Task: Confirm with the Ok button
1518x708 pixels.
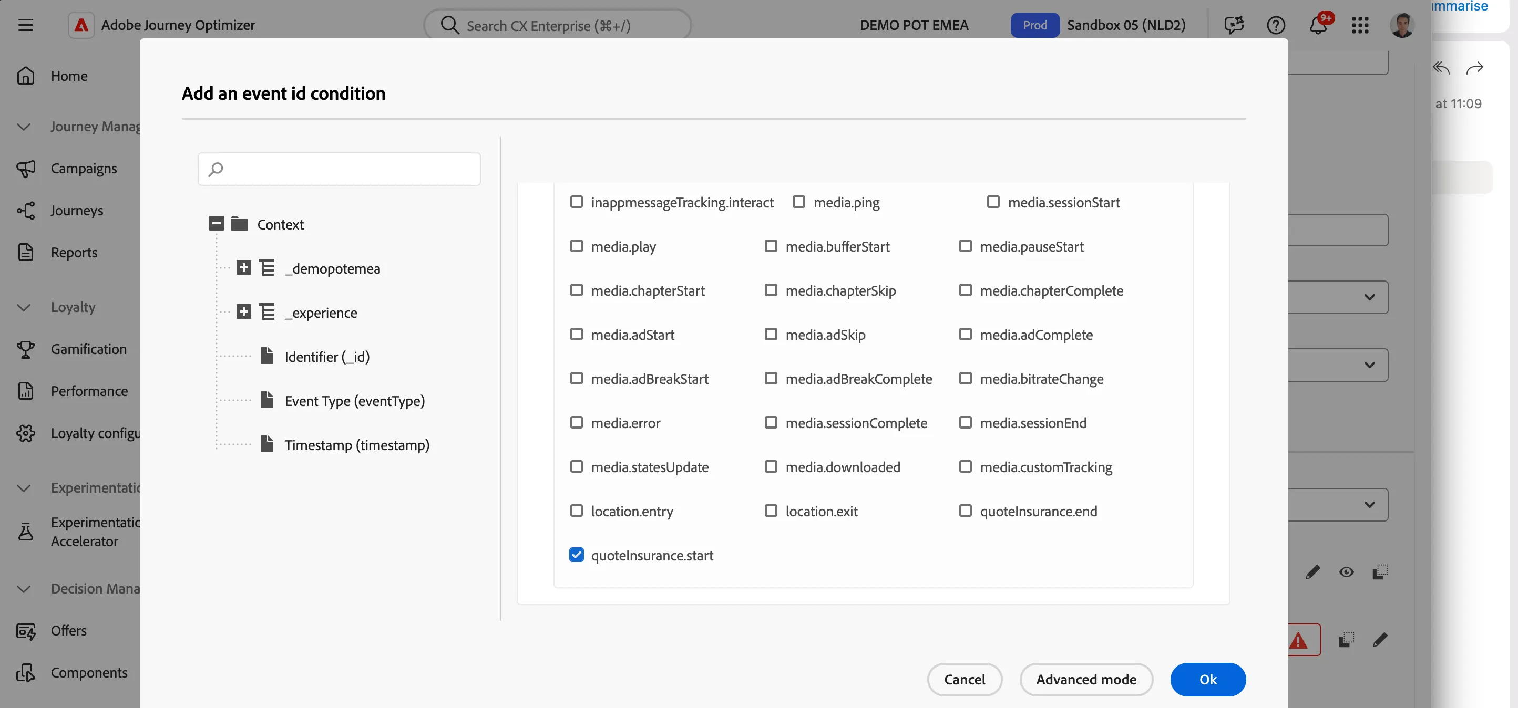Action: pyautogui.click(x=1207, y=680)
